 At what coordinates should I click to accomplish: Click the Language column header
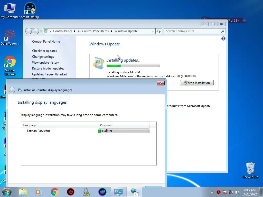60,125
